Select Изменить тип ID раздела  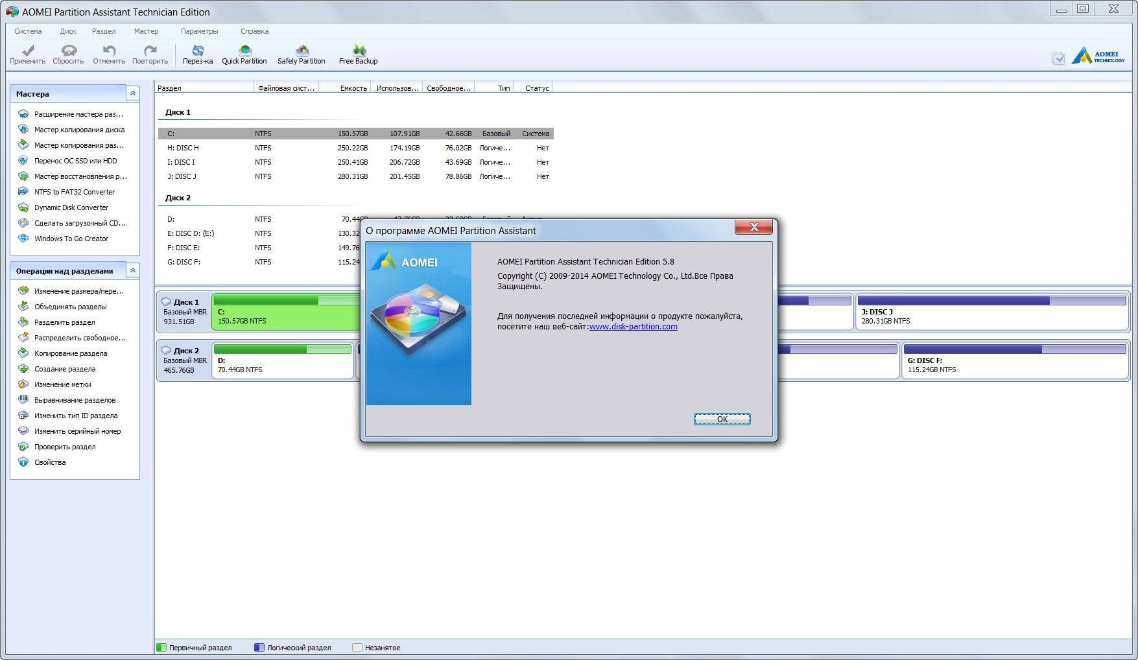tap(68, 416)
